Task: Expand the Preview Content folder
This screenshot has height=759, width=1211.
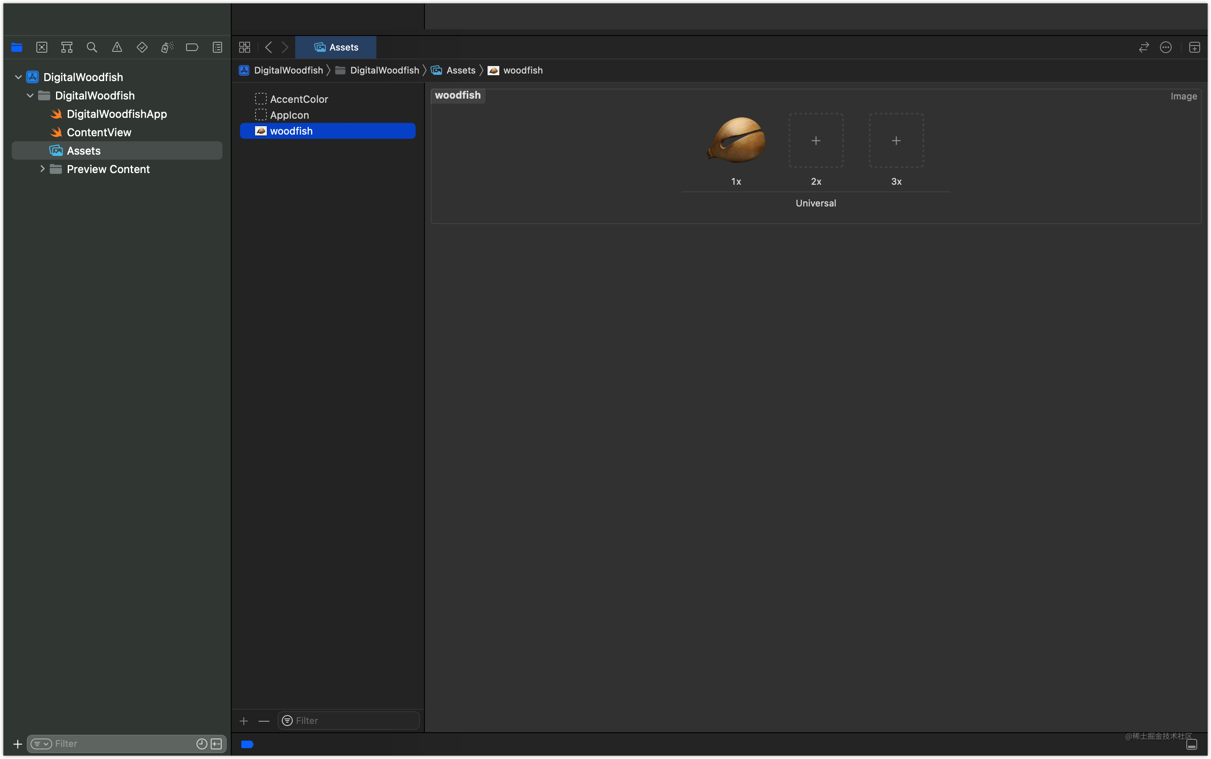Action: [42, 169]
